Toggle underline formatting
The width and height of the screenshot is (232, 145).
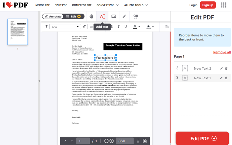(126, 27)
